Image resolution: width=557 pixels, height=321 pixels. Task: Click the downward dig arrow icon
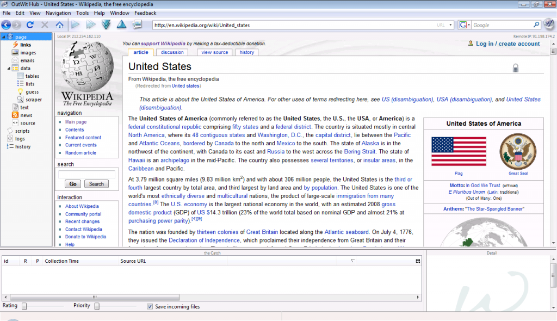click(106, 25)
